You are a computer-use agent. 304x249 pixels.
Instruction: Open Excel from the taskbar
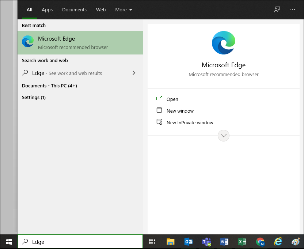coord(242,242)
